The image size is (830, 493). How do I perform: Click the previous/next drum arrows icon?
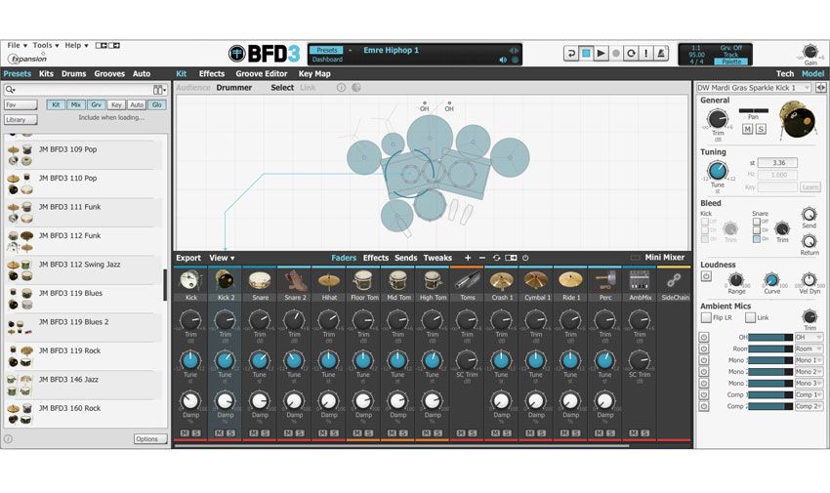[821, 88]
